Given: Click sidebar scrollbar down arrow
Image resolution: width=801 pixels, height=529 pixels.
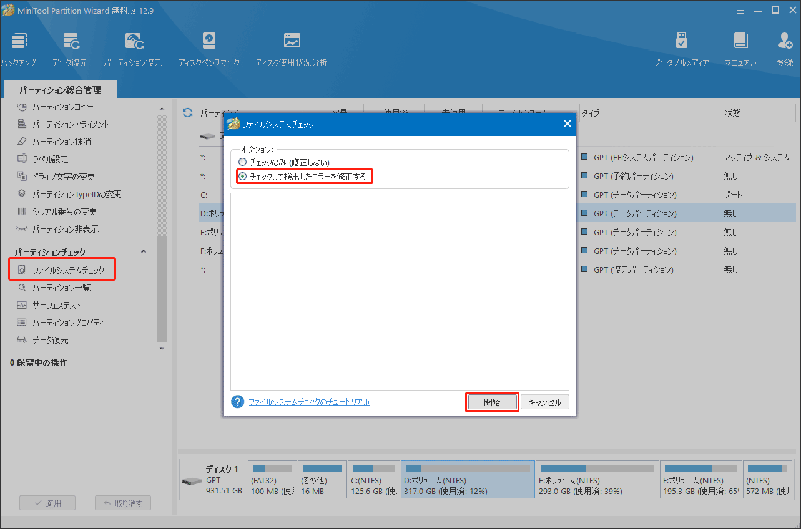Looking at the screenshot, I should pos(162,348).
